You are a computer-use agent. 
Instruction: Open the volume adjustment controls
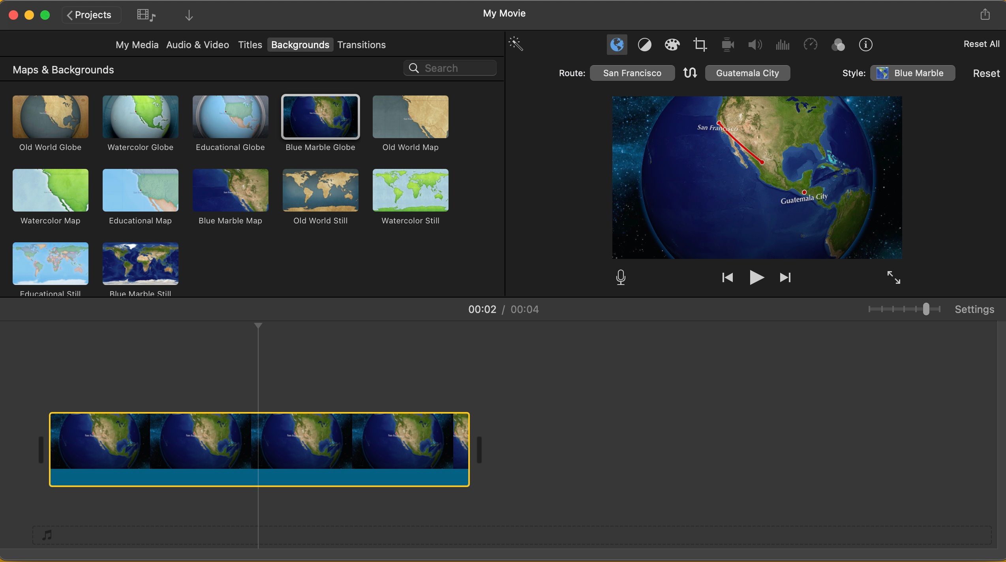pos(754,45)
